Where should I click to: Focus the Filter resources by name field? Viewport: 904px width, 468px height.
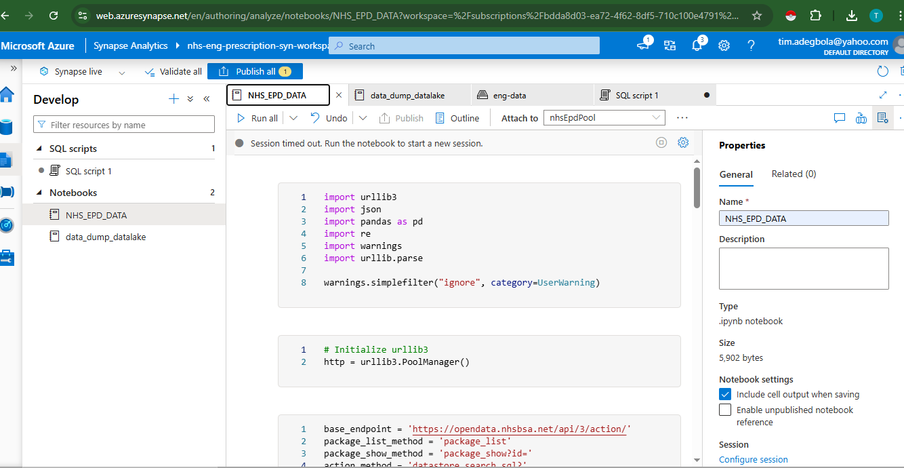(x=124, y=124)
